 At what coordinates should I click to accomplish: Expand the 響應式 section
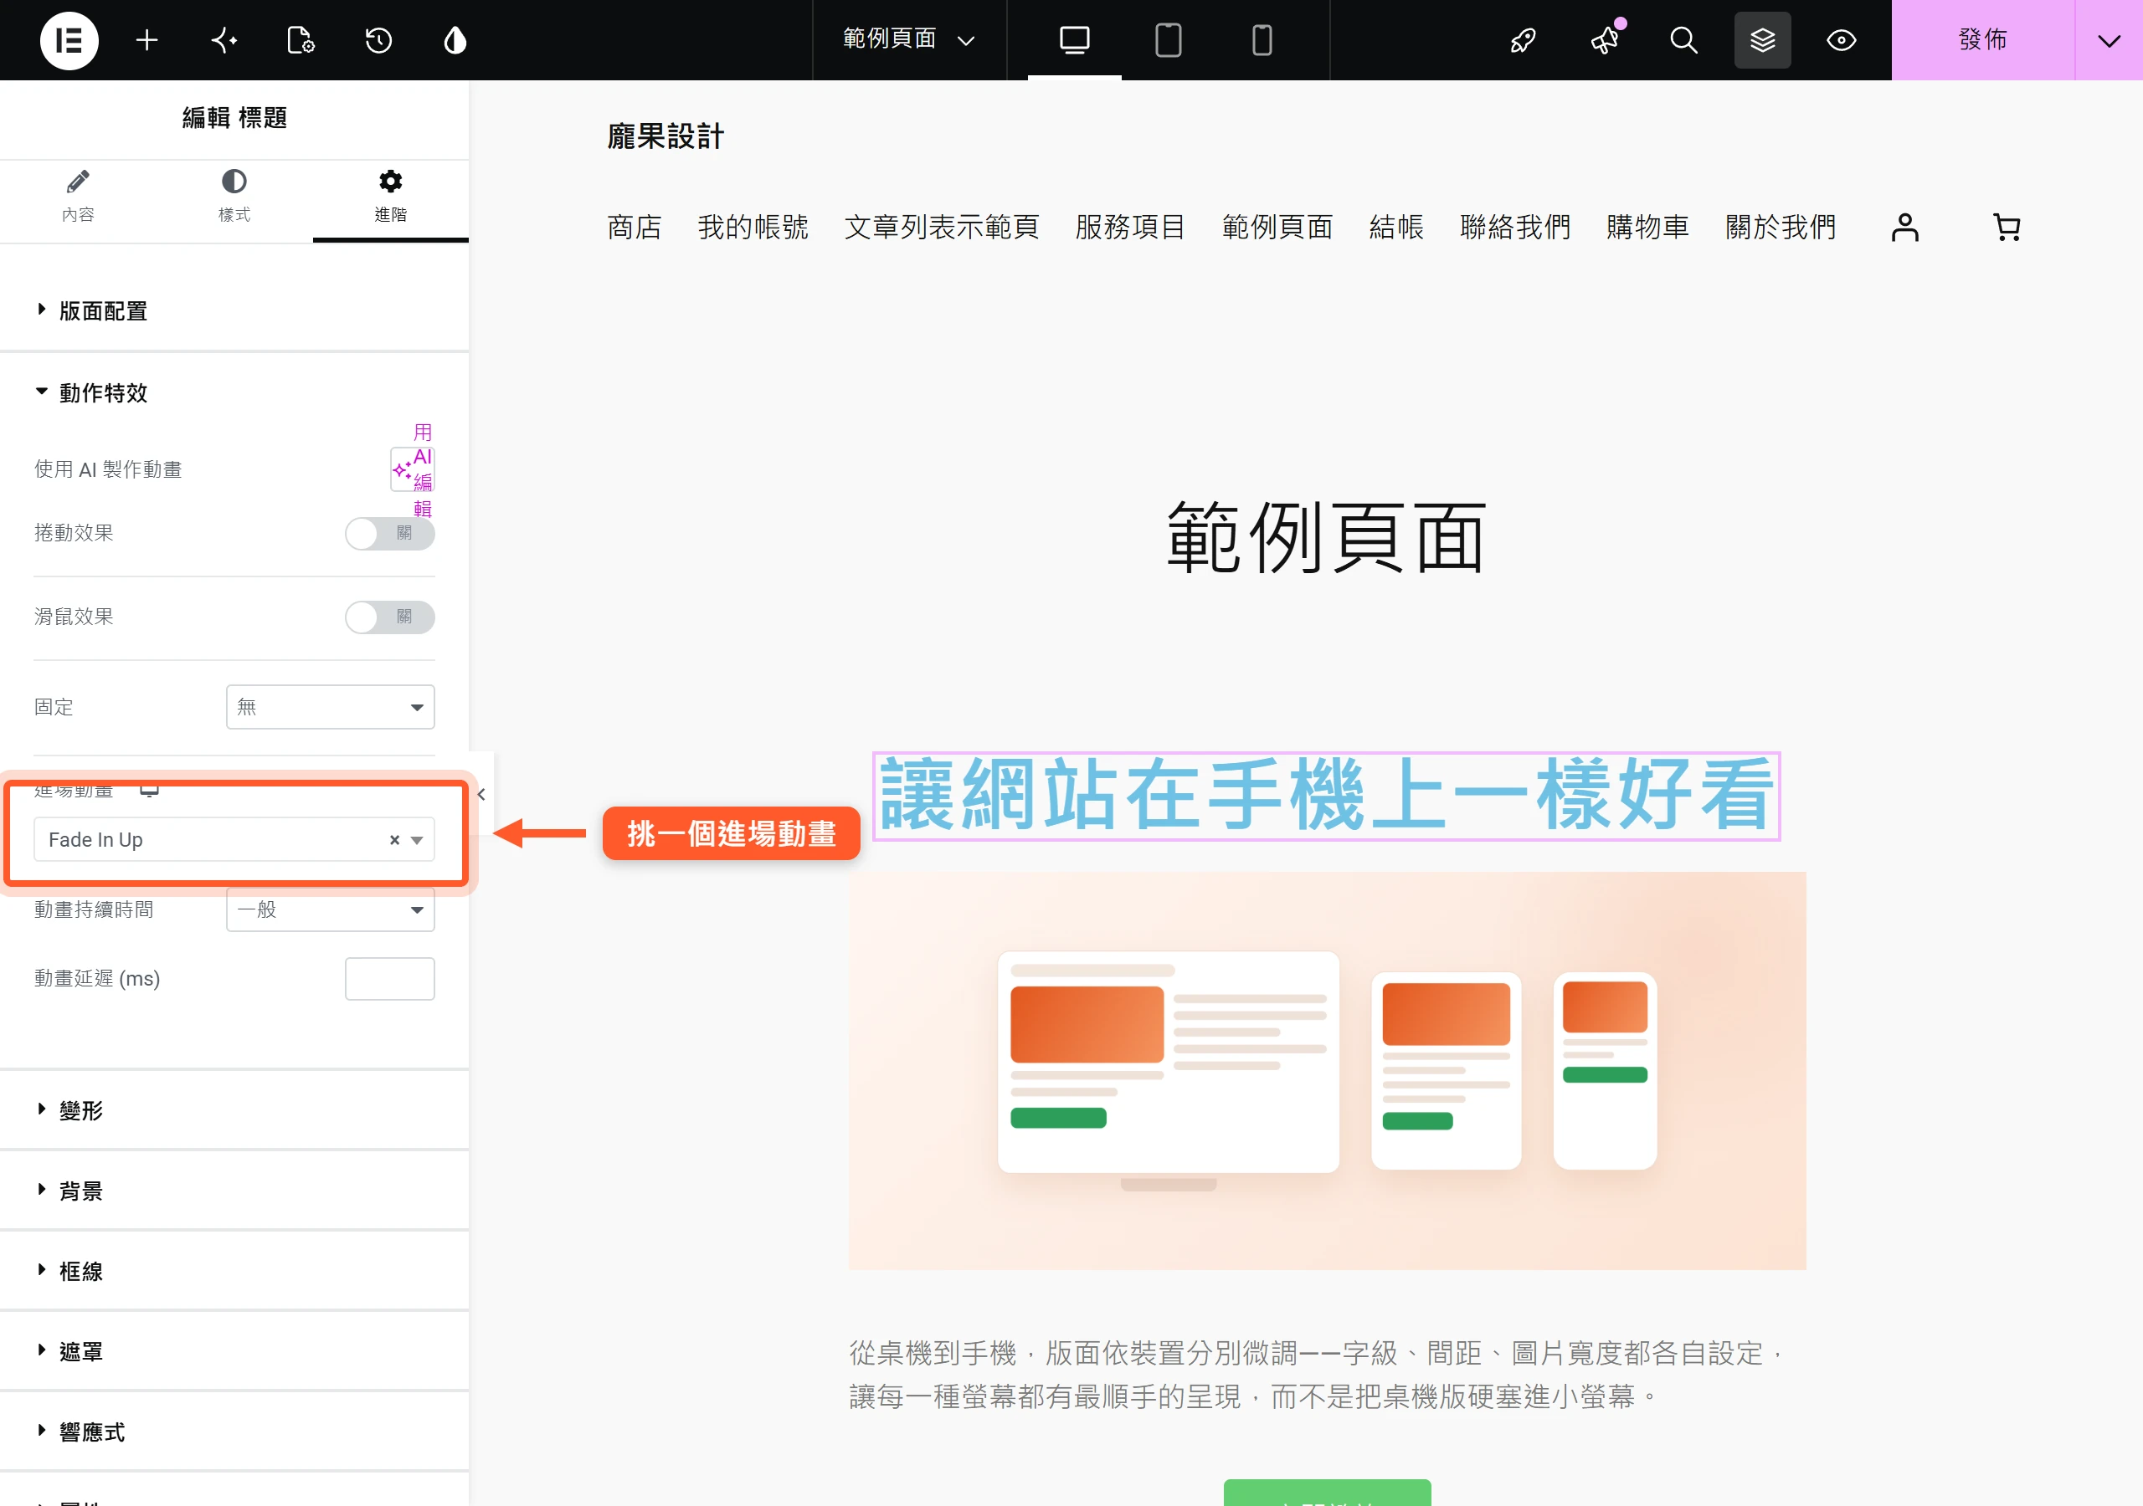click(x=234, y=1432)
